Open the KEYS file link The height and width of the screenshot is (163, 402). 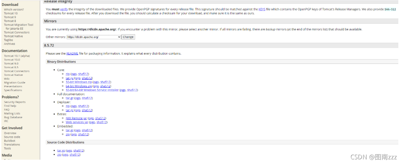click(262, 9)
